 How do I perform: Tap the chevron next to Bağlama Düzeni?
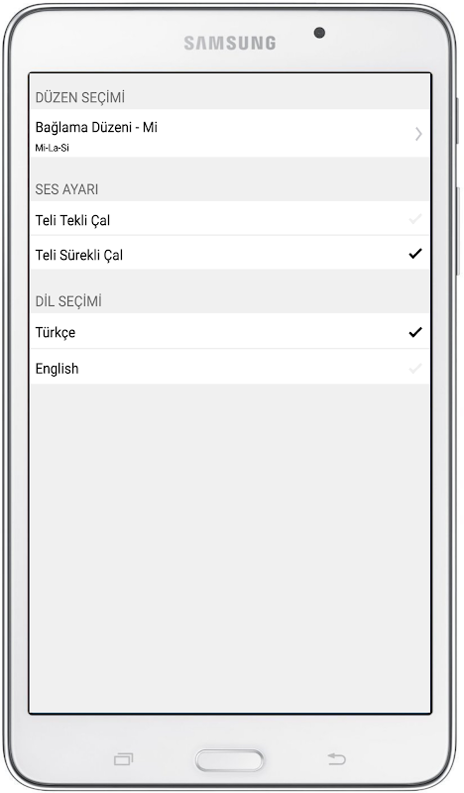pyautogui.click(x=418, y=134)
